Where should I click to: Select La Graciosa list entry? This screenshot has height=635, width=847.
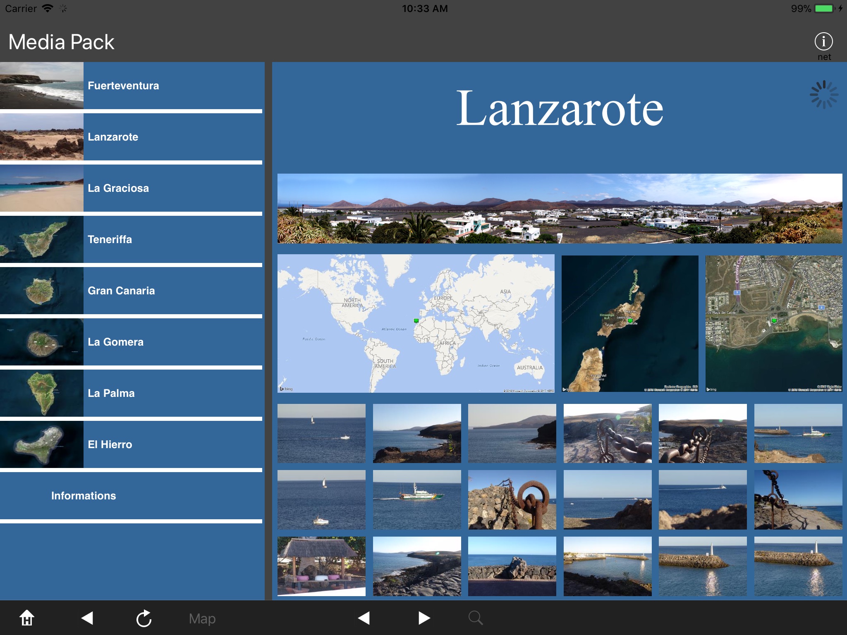(118, 188)
